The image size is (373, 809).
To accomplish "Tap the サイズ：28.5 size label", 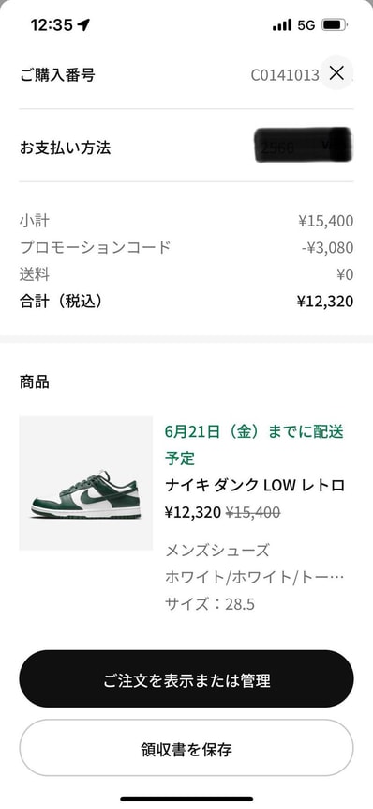I will click(210, 604).
